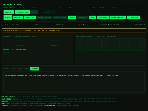
Task: Click the ATT legend label
Action: pos(5,53)
